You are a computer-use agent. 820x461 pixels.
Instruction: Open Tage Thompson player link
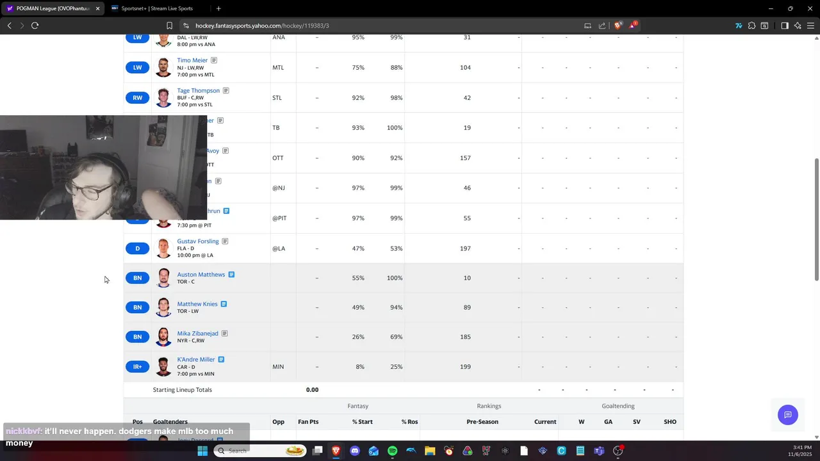click(x=198, y=90)
